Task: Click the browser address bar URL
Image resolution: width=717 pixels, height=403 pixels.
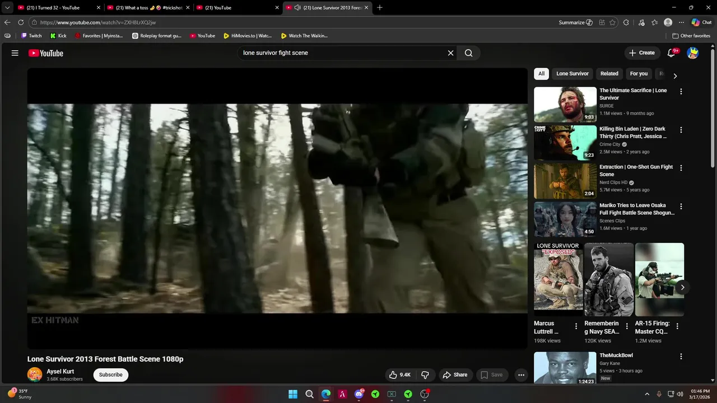Action: pos(98,22)
